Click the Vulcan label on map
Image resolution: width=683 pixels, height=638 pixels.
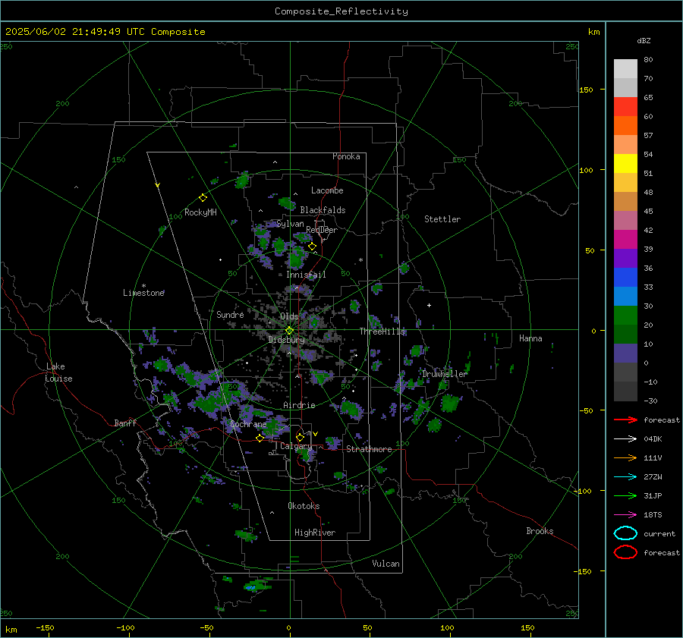tap(386, 564)
